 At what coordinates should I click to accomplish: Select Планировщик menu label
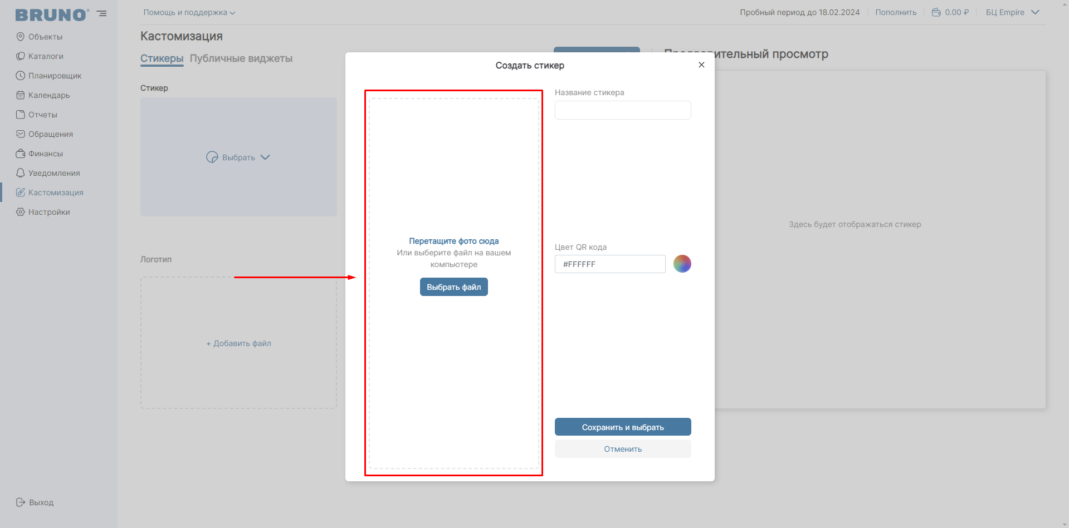pos(55,76)
